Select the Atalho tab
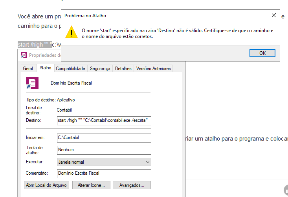288x197 pixels. 45,68
